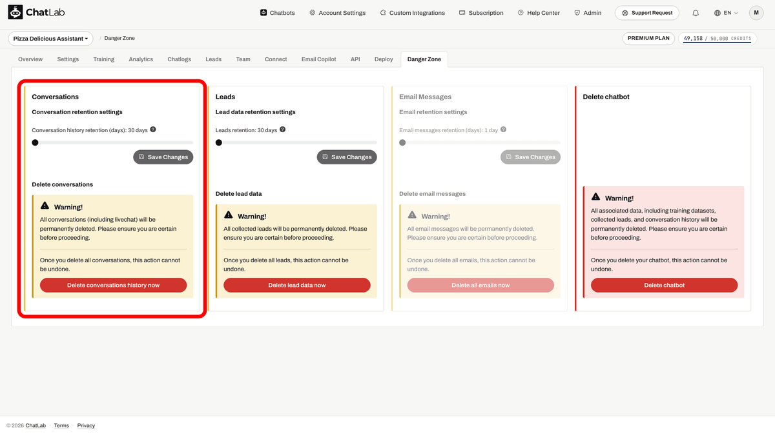Click the email messages retention slider handle
The image size is (775, 435).
pos(402,142)
